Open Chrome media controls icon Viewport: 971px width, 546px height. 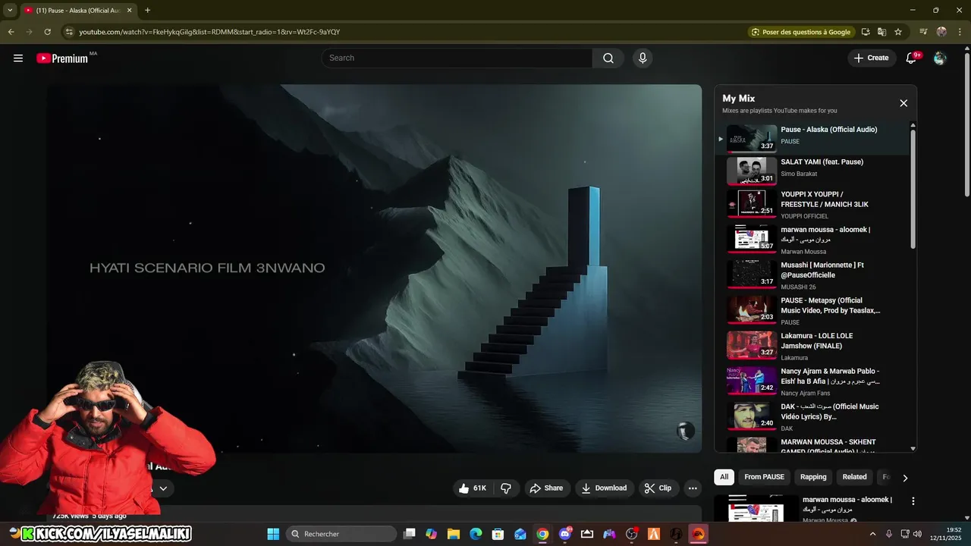tap(923, 32)
